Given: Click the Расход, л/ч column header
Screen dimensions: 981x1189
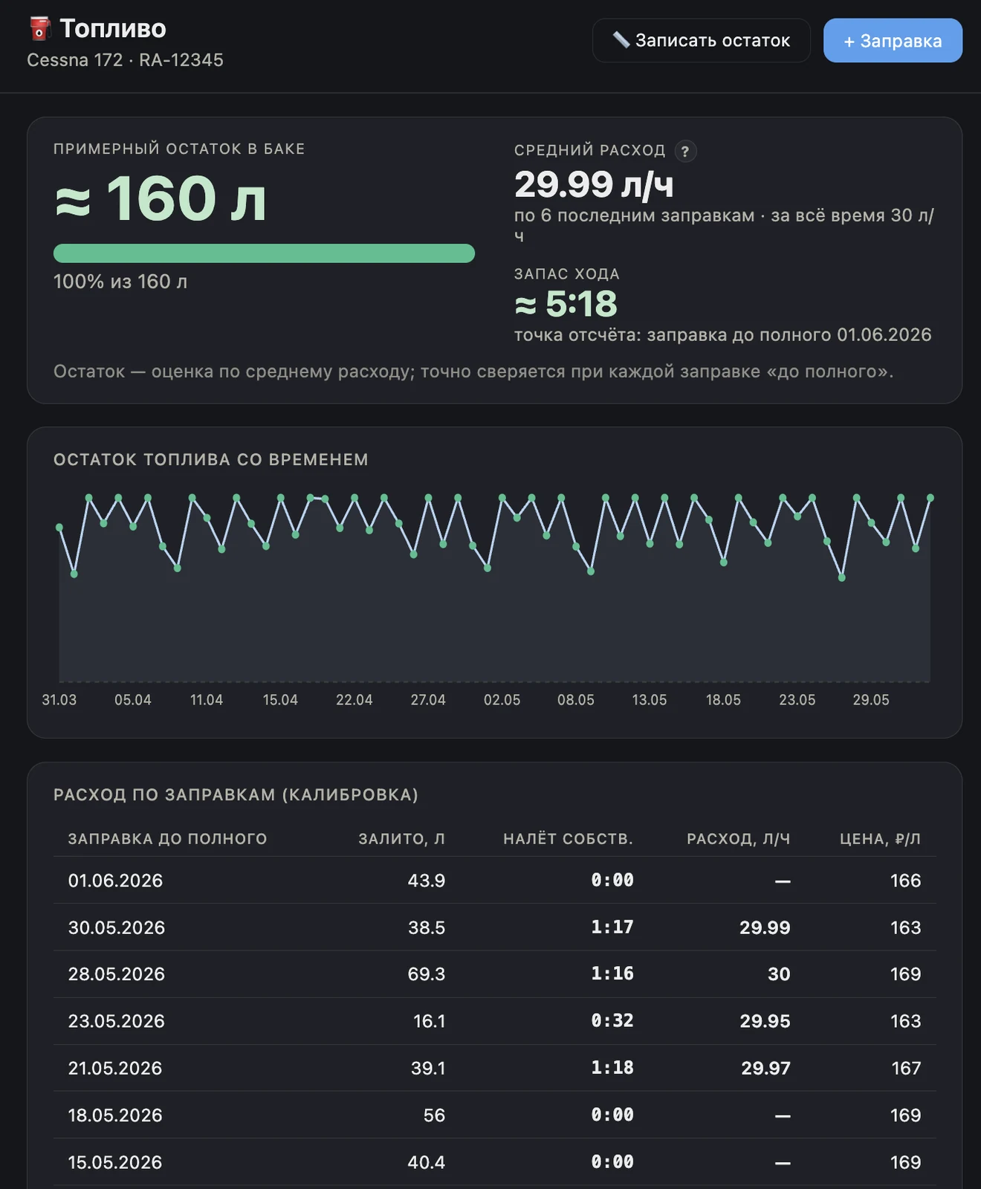Looking at the screenshot, I should point(738,839).
